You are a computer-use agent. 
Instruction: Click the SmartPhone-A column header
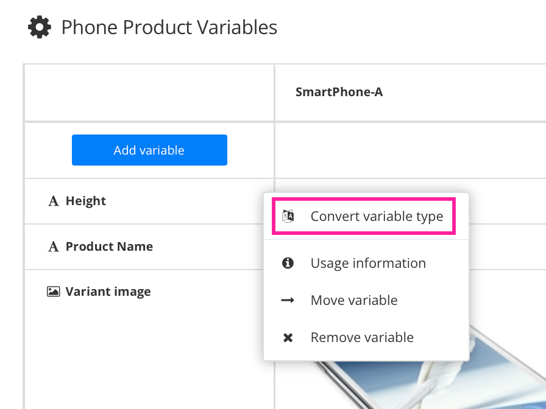click(339, 92)
